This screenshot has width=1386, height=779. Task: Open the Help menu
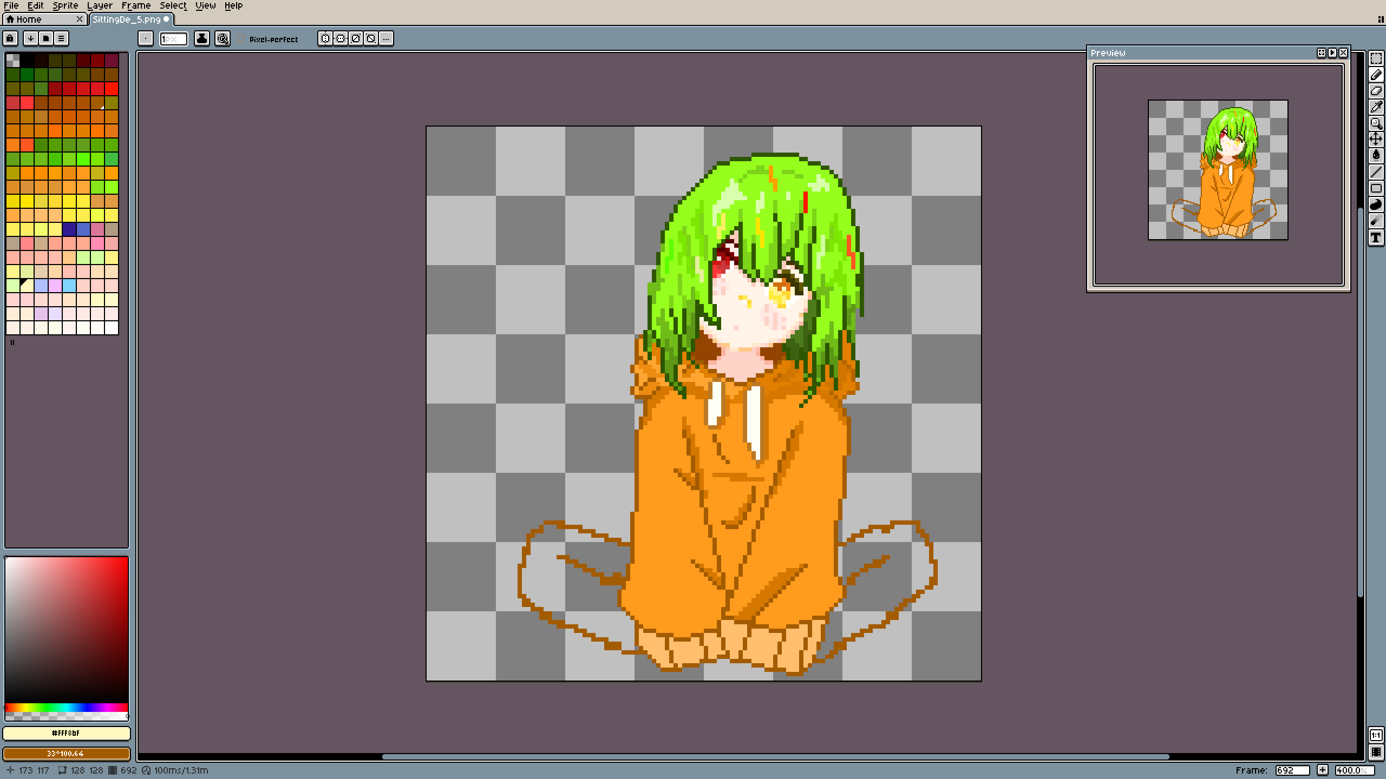click(233, 5)
